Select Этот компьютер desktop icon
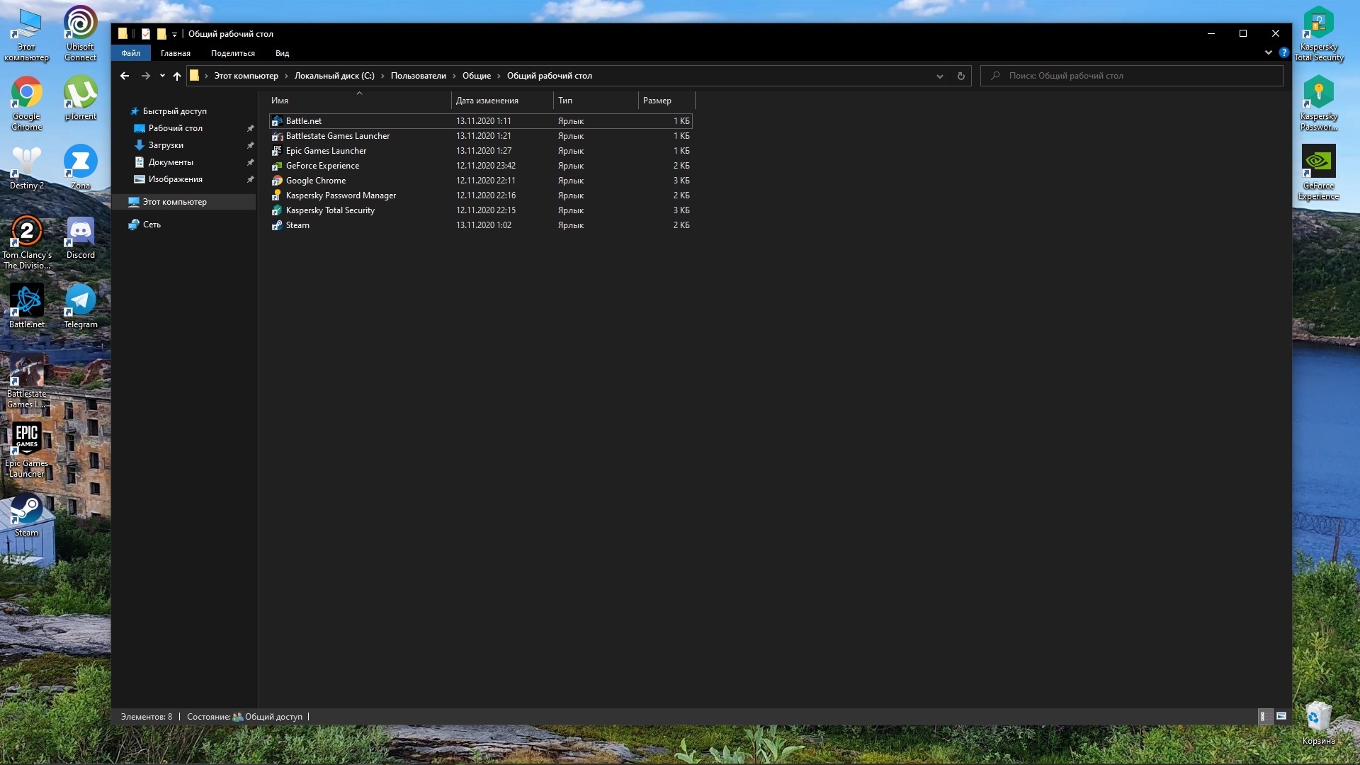This screenshot has width=1360, height=765. click(x=26, y=33)
